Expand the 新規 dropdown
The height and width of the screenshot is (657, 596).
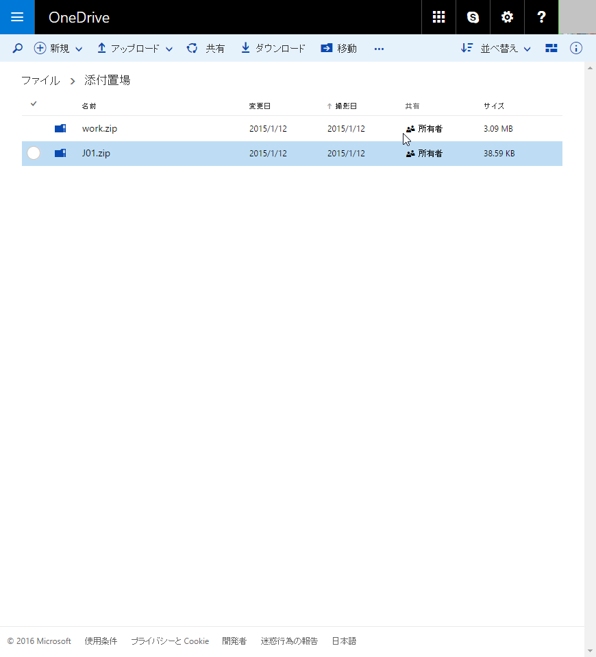coord(79,49)
